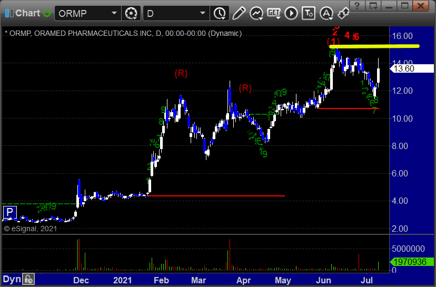This screenshot has width=436, height=287.
Task: Click the 'Mar' time axis label
Action: [x=199, y=280]
